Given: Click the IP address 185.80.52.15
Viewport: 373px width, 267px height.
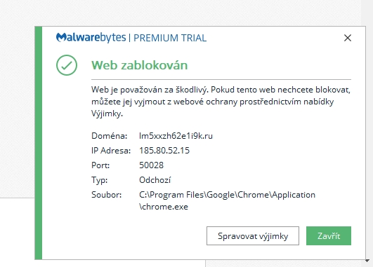Looking at the screenshot, I should pos(164,151).
